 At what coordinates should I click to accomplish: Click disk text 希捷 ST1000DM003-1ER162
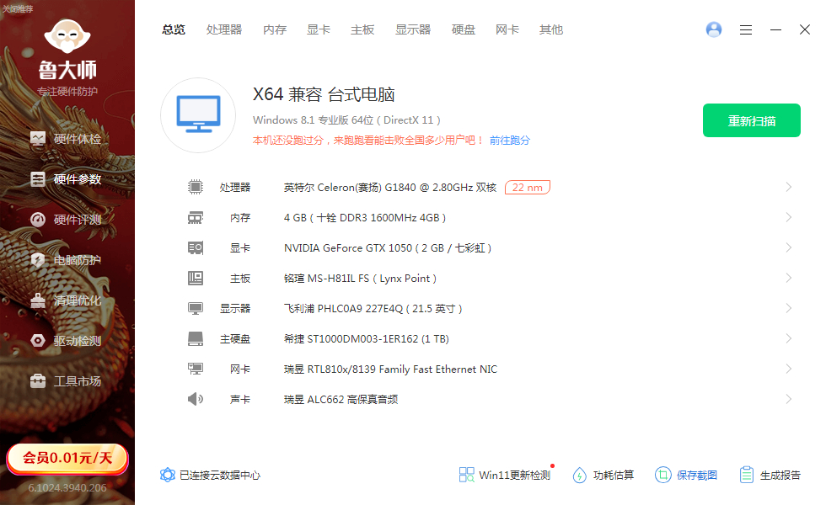(x=366, y=338)
